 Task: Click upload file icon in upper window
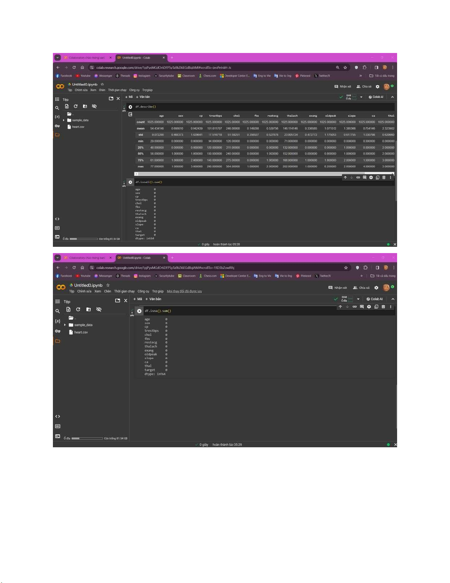click(x=67, y=106)
